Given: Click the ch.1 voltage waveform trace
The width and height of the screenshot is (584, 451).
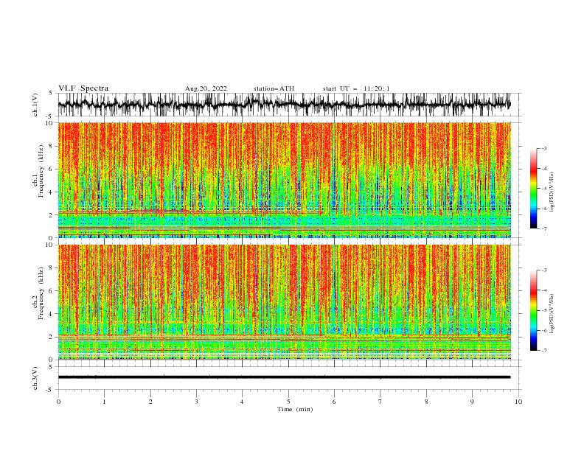Looking at the screenshot, I should tap(284, 105).
